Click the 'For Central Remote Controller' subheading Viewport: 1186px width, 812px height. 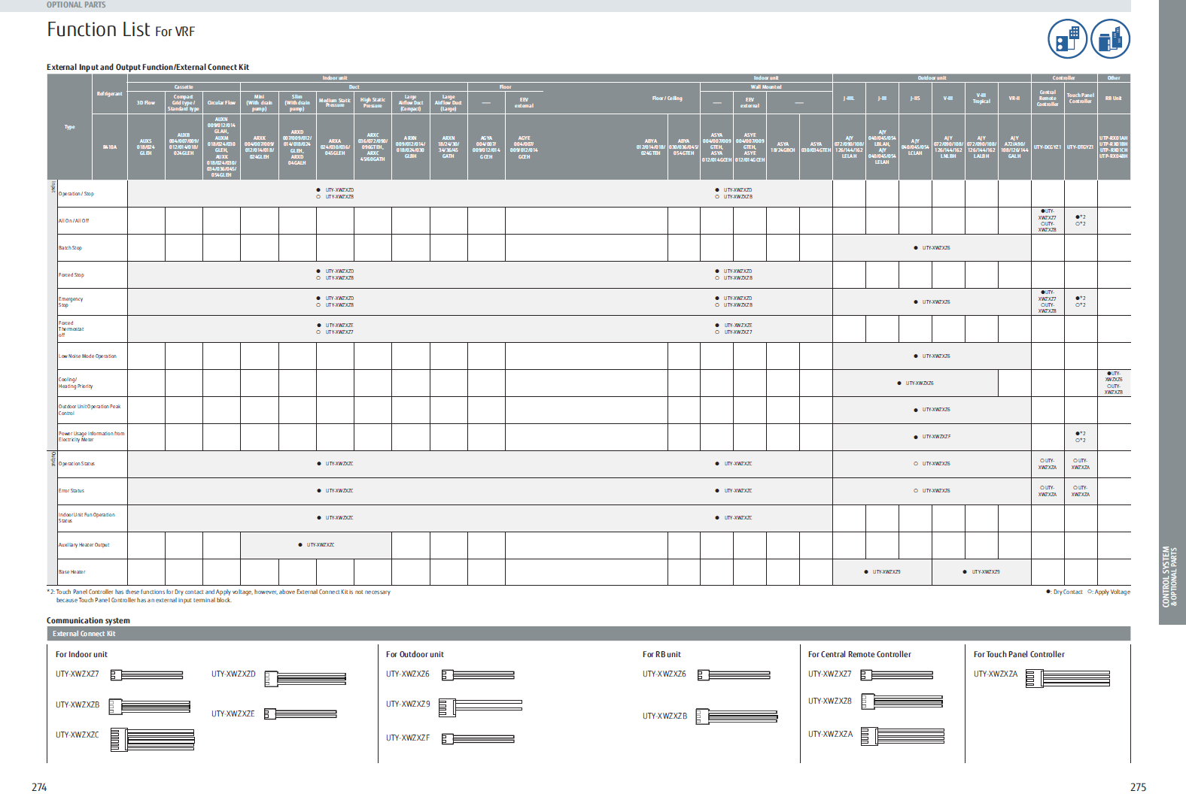pyautogui.click(x=859, y=654)
